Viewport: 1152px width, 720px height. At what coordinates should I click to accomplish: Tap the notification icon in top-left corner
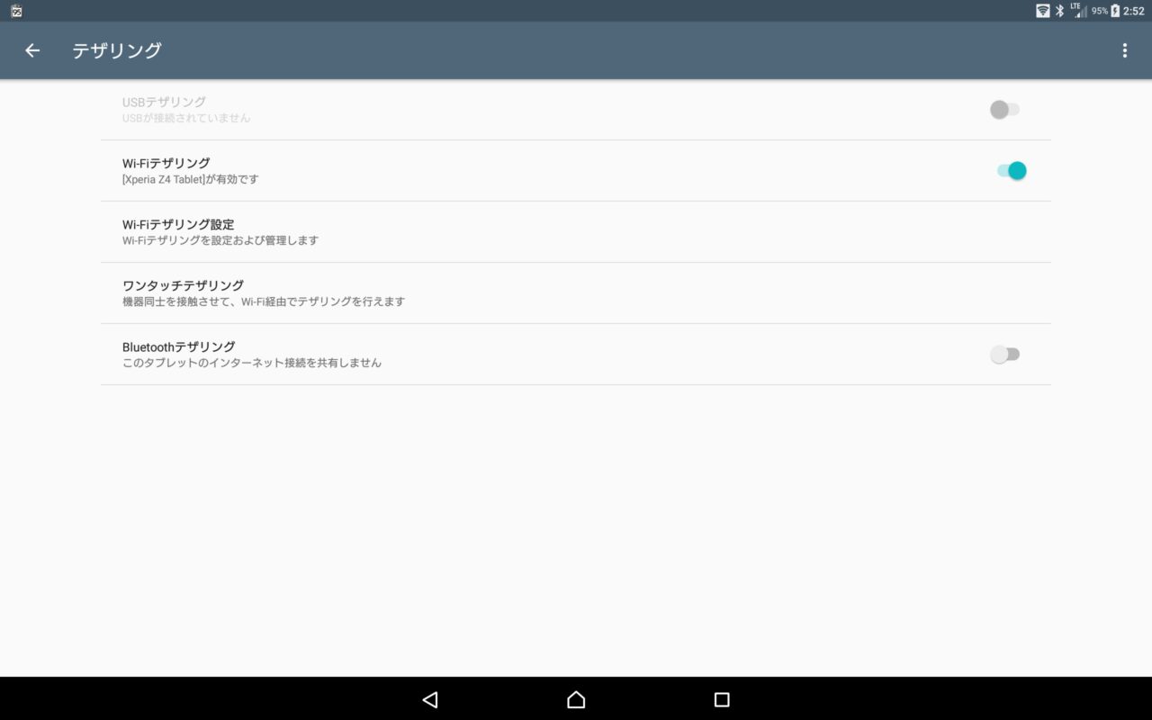click(x=16, y=11)
